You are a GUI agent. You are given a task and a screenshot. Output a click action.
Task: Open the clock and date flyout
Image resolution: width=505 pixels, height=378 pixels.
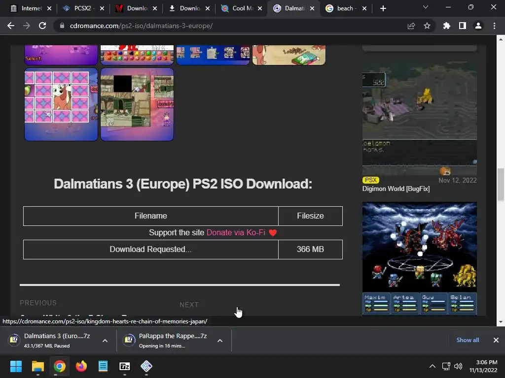[483, 366]
